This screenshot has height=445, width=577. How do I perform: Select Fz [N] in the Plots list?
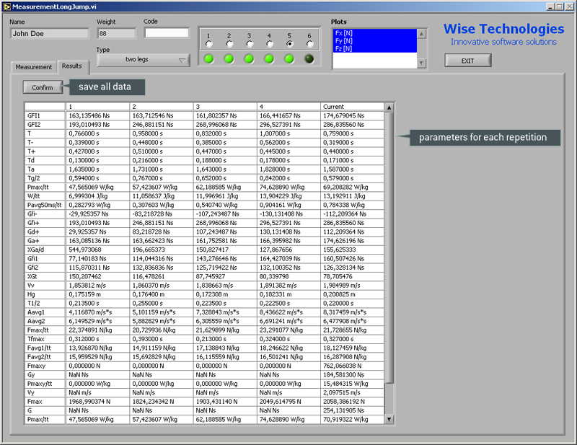tap(374, 48)
